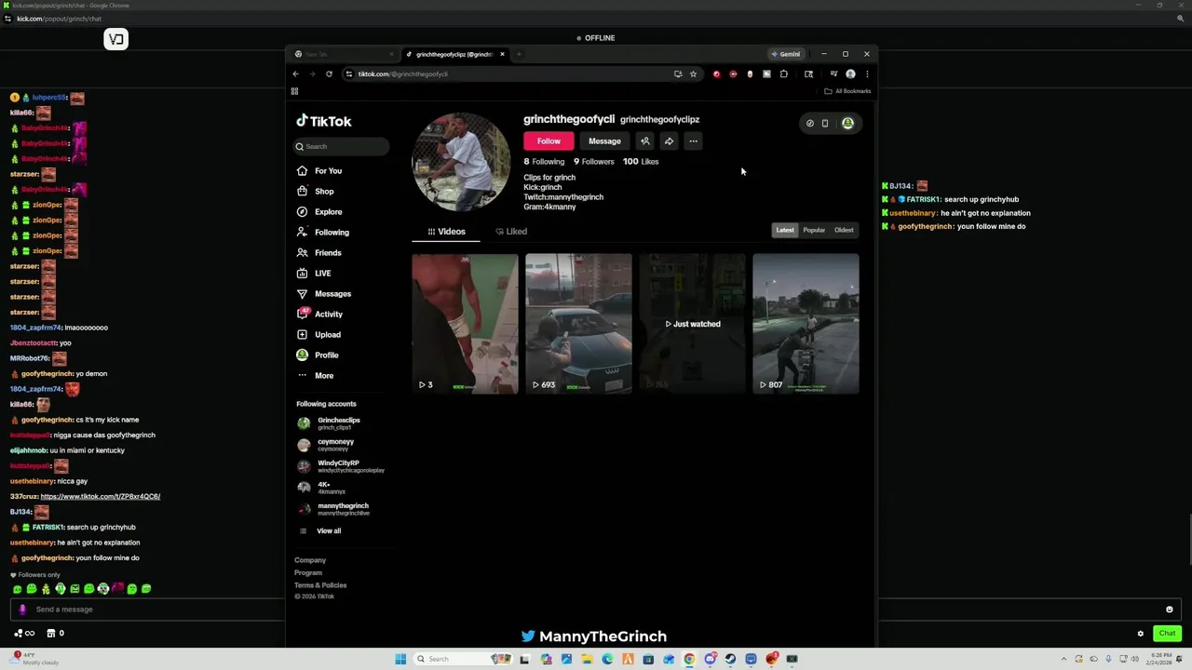Open the bookmarks bar apps grid icon

tap(294, 91)
